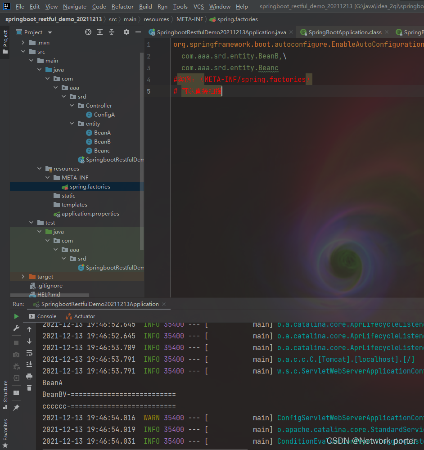Click the Project panel vertical scrollbar
424x450 pixels.
[141, 151]
